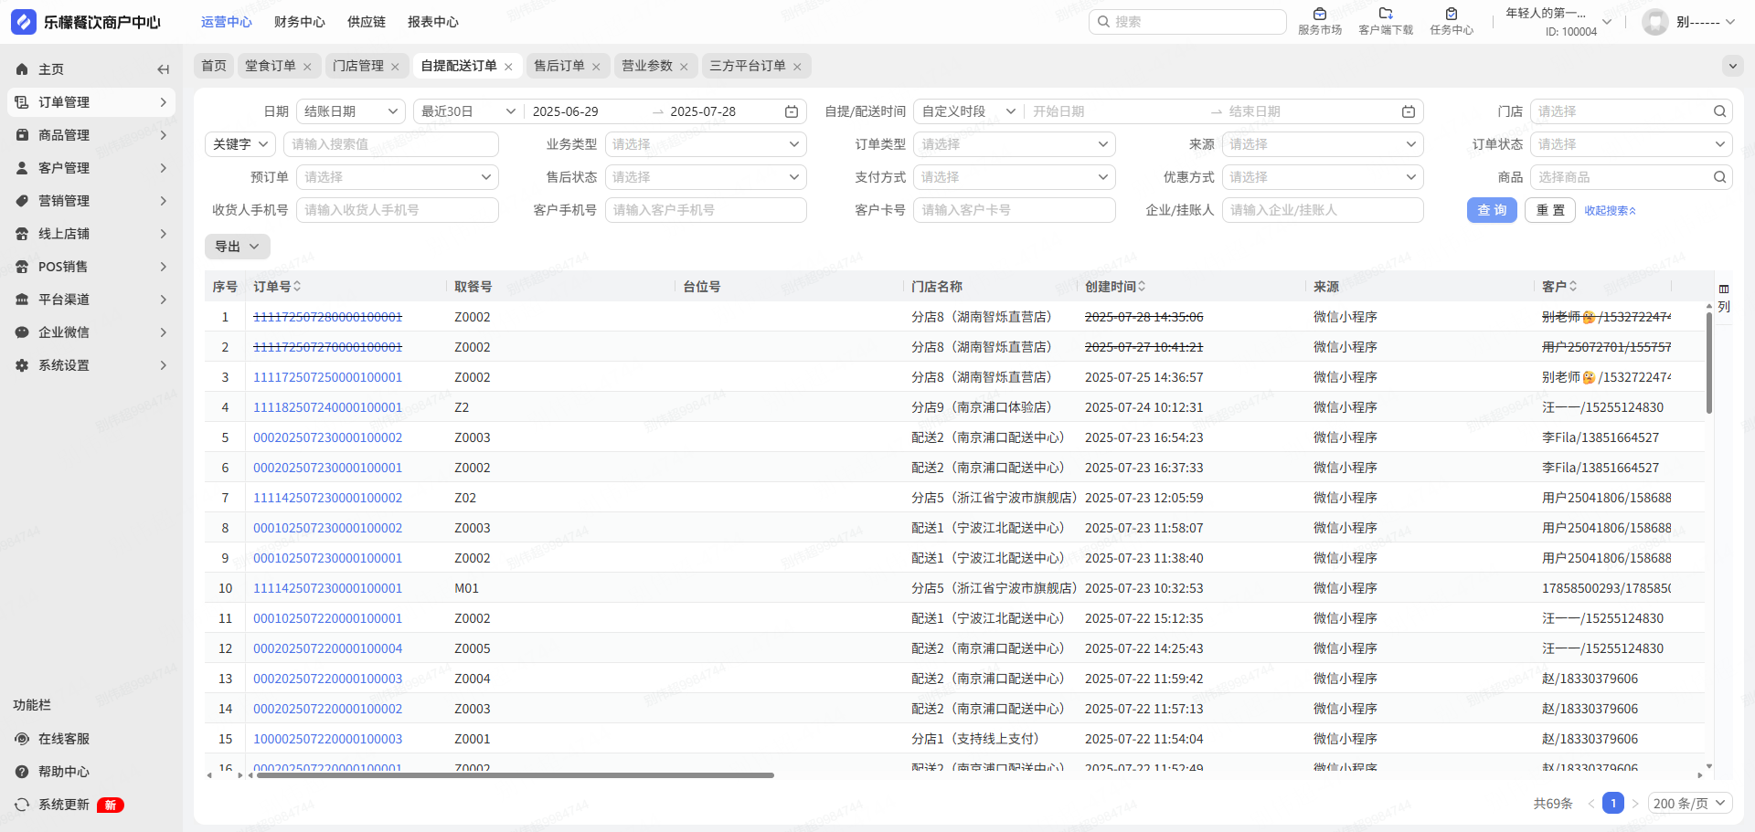
Task: Click the 重置 reset button
Action: point(1550,210)
